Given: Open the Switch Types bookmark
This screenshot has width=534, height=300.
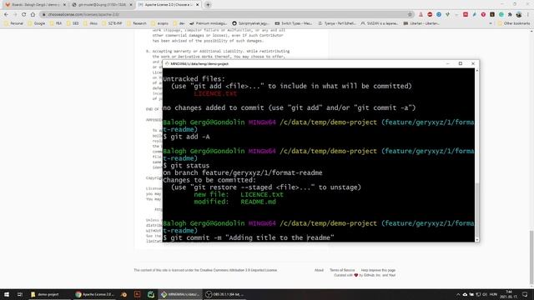Looking at the screenshot, I should (x=293, y=23).
